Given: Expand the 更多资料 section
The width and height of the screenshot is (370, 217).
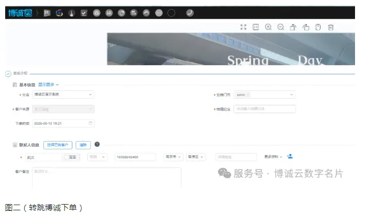Looking at the screenshot, I should (x=273, y=157).
